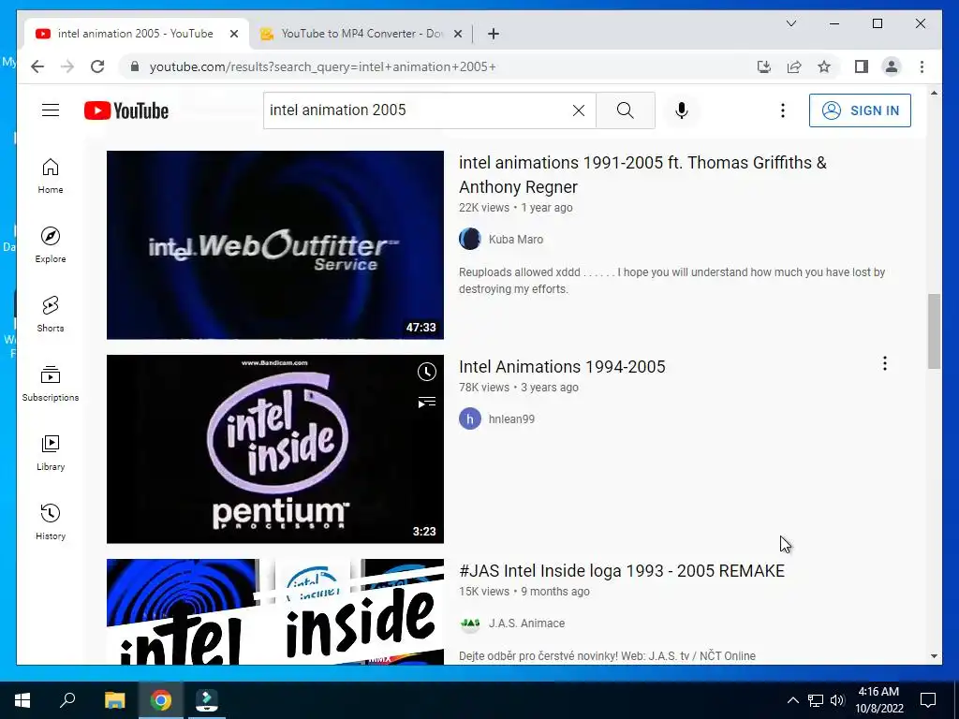
Task: Show hidden system tray icons
Action: (x=792, y=700)
